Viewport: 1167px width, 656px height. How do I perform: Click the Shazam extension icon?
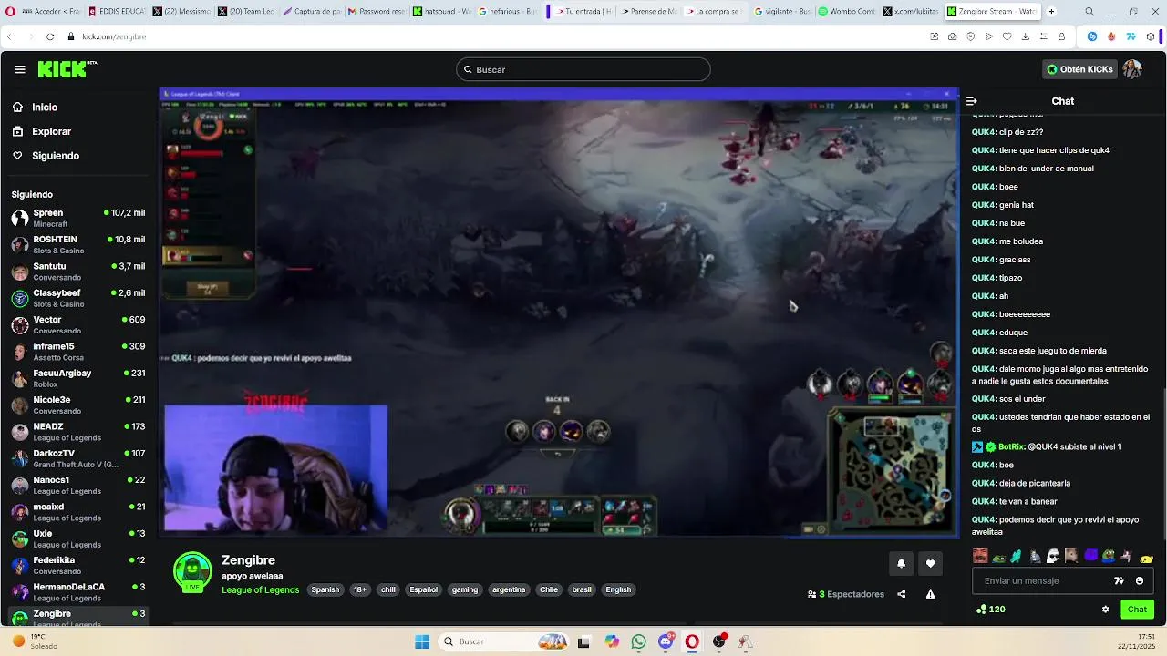[1092, 36]
